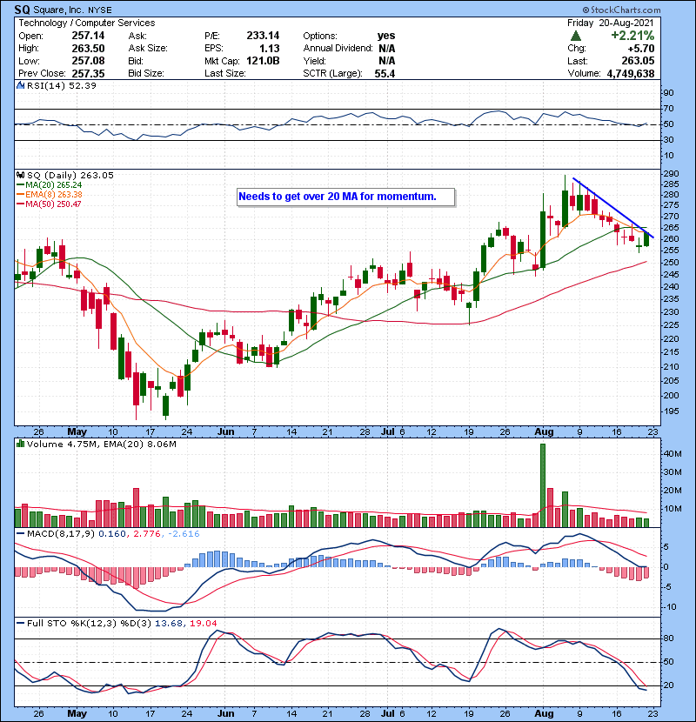Click the SQ ticker symbol in header

pos(23,9)
